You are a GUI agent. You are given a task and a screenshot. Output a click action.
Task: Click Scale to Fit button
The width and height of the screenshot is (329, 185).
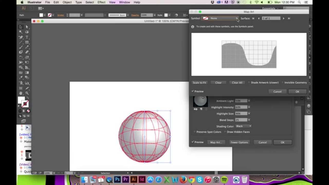(199, 82)
